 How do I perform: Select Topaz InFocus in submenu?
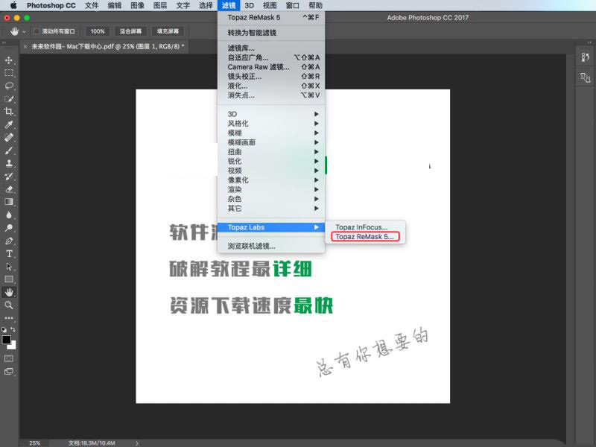pyautogui.click(x=365, y=227)
